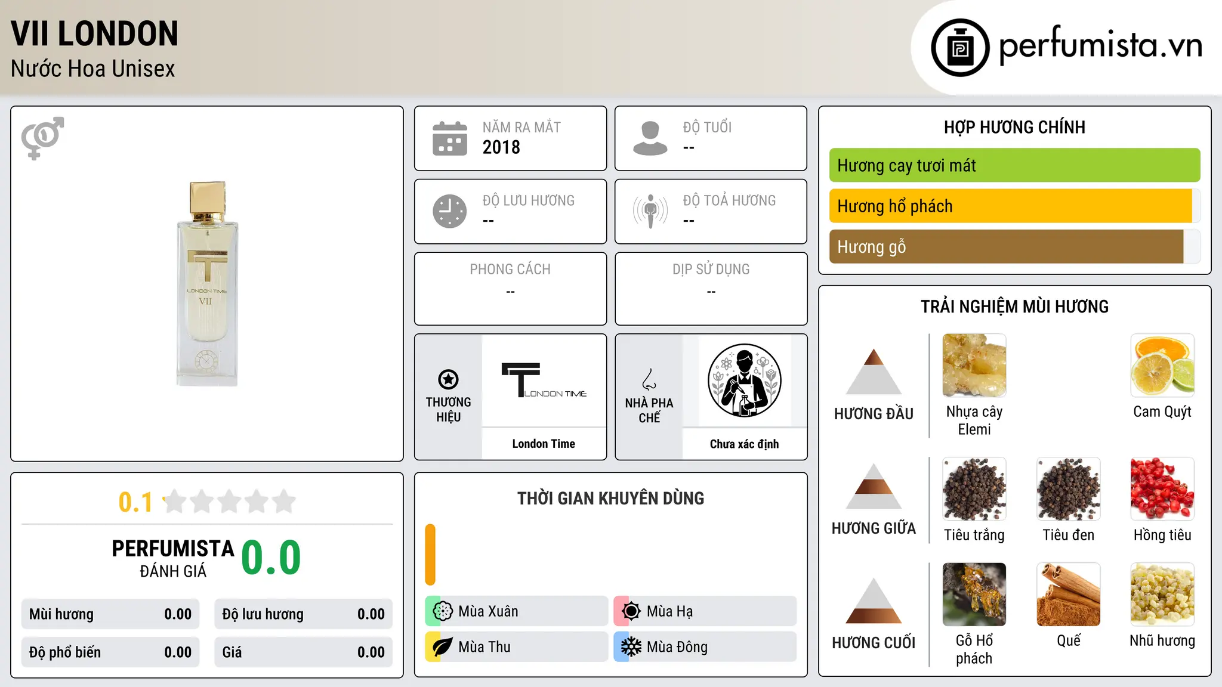The width and height of the screenshot is (1222, 687).
Task: Click the star badge icon above Thương hiệu
Action: pos(448,379)
